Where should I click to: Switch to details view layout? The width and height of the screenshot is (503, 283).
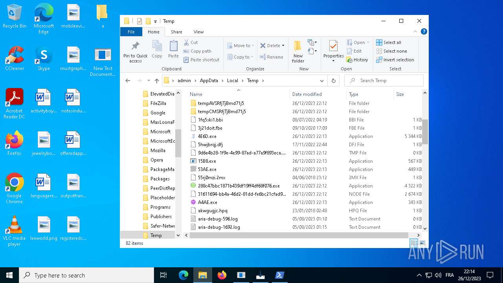414,243
